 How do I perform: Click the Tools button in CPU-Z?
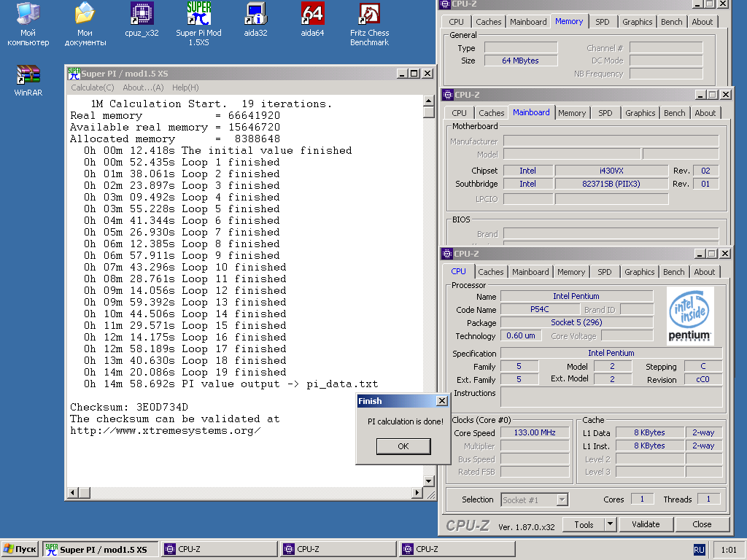pyautogui.click(x=584, y=524)
